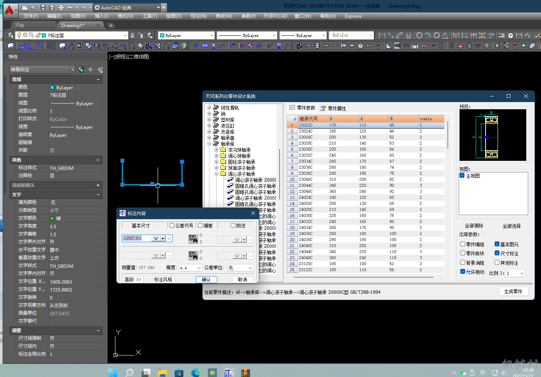The width and height of the screenshot is (541, 377).
Task: Uncheck the 尺寸标注 option
Action: click(497, 253)
